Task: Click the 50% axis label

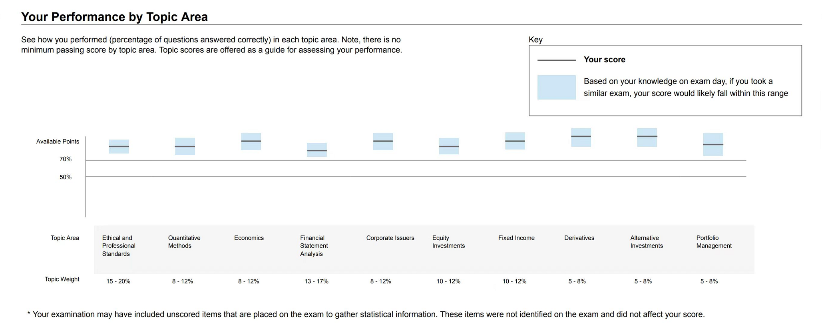Action: (x=66, y=177)
